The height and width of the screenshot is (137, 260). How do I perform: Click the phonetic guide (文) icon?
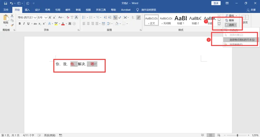72,17
